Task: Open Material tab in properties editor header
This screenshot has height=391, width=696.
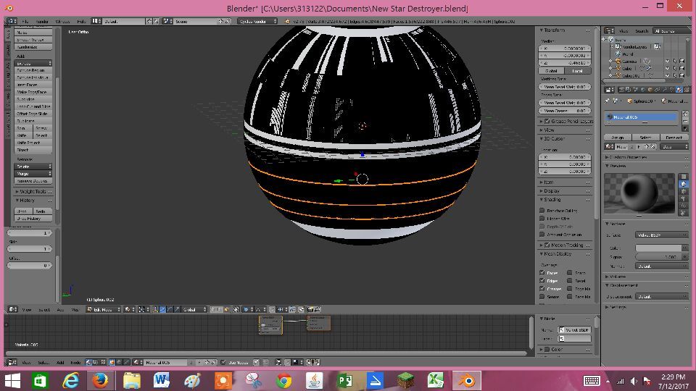Action: point(679,90)
